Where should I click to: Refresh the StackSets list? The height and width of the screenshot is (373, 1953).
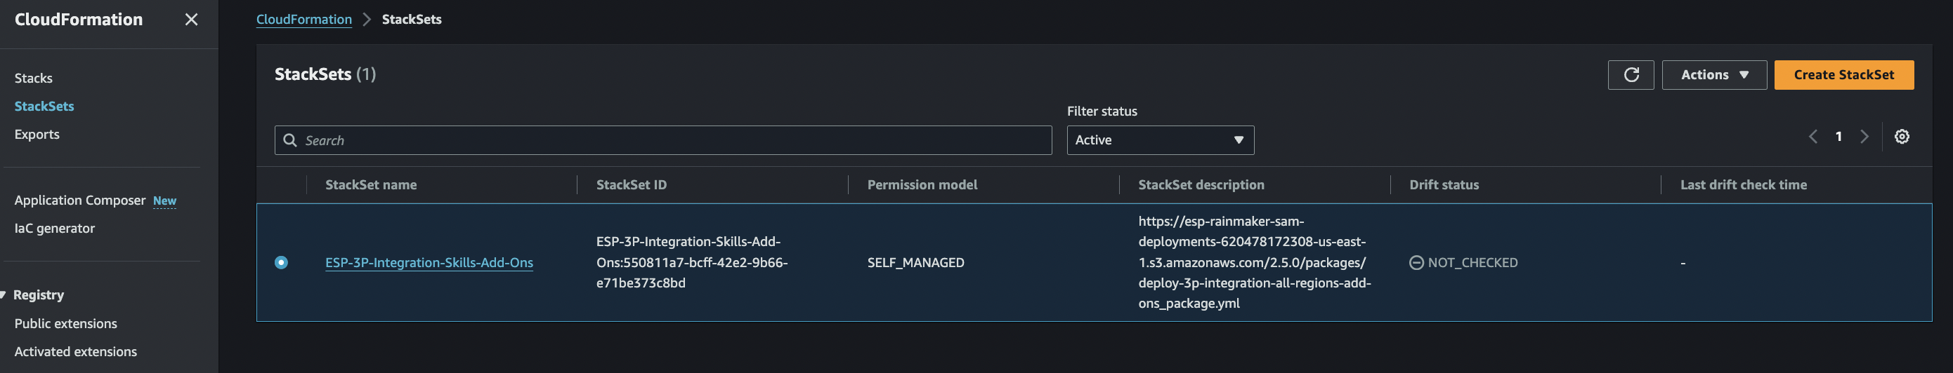(x=1631, y=75)
